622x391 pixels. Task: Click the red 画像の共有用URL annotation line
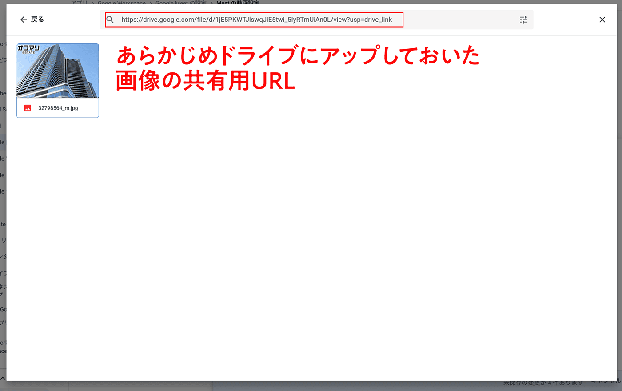point(205,81)
